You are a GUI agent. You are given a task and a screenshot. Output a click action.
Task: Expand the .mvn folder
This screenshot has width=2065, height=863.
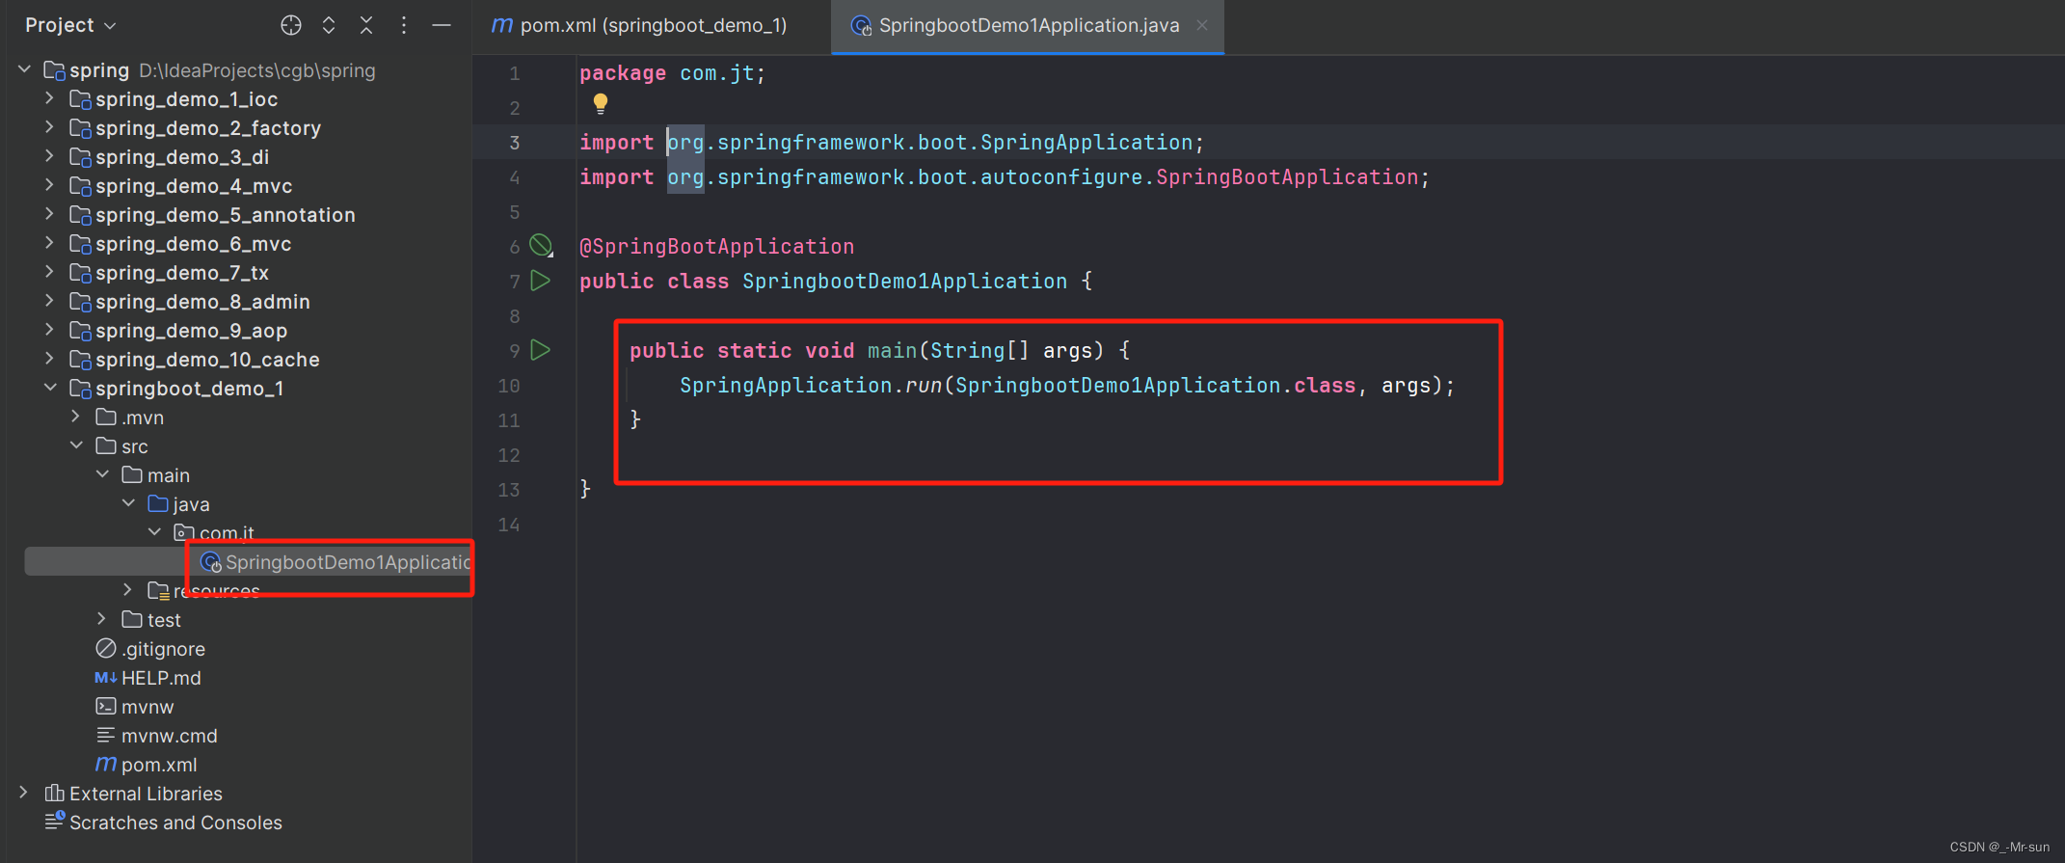[x=75, y=417]
